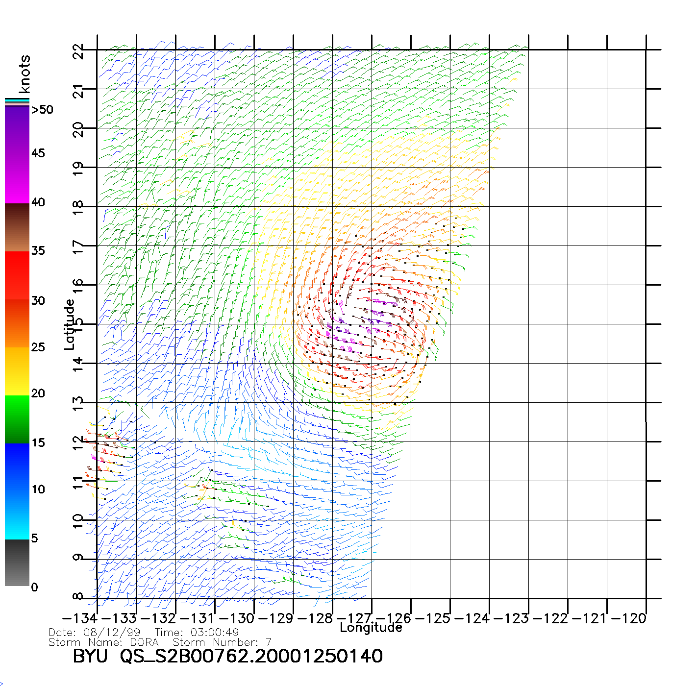Select the brown 35-40 knots legend band
This screenshot has width=696, height=686.
(x=17, y=227)
